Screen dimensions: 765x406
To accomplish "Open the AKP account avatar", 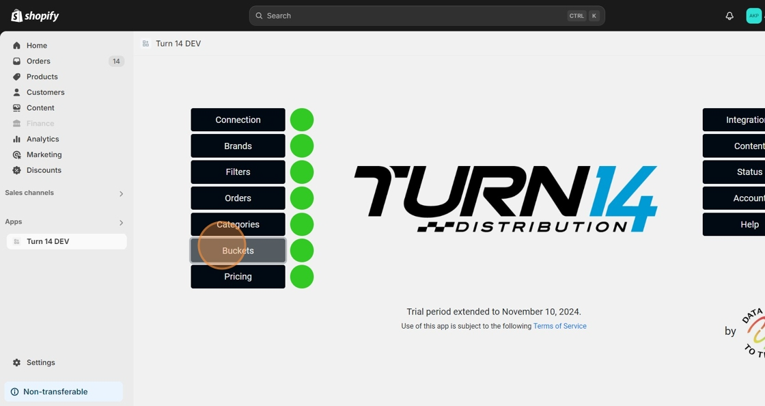I will 754,16.
